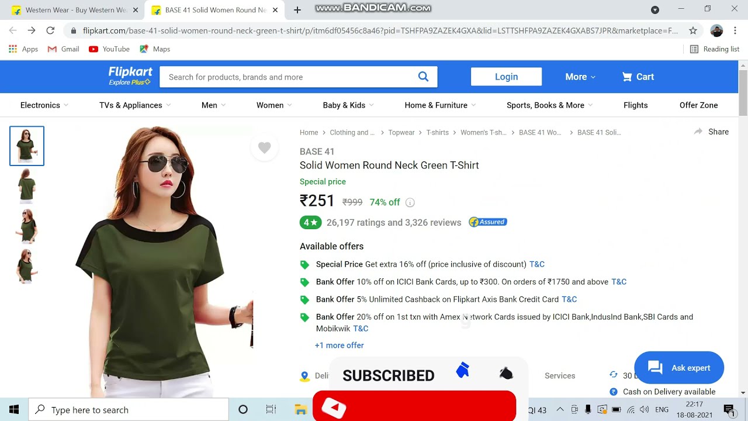Reload the browser page

[50, 30]
